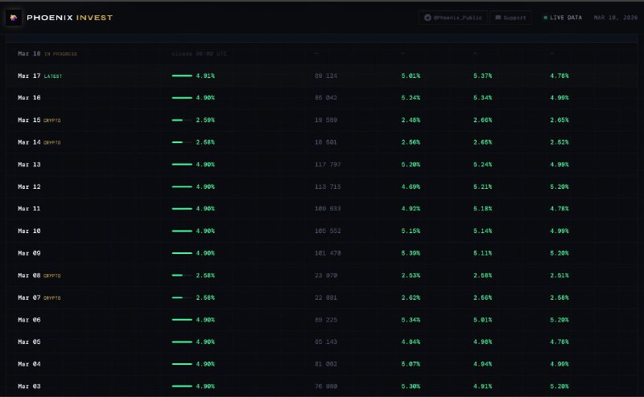The image size is (644, 397).
Task: Click the 5.15% cell in Mar 10 row
Action: click(411, 231)
